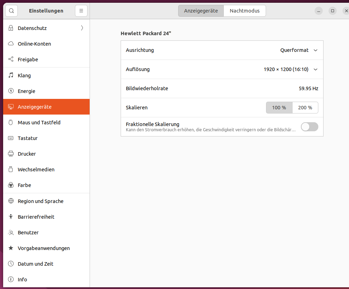This screenshot has width=349, height=289.
Task: Open Farbe settings
Action: point(46,185)
